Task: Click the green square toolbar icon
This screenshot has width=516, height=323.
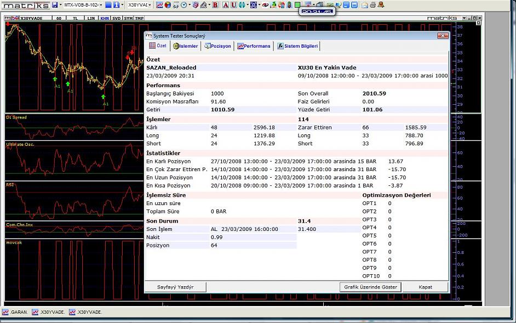Action: point(297,5)
